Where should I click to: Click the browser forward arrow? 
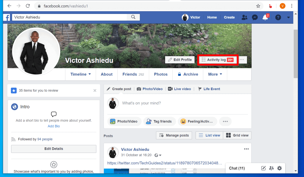(x=18, y=6)
